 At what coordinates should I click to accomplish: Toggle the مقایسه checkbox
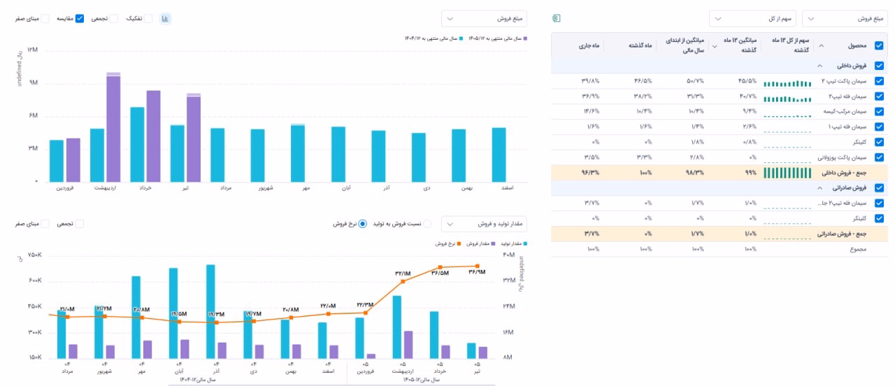[79, 19]
